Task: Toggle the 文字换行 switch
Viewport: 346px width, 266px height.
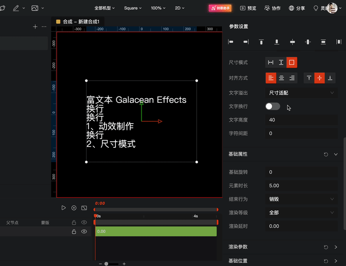Action: [x=273, y=106]
